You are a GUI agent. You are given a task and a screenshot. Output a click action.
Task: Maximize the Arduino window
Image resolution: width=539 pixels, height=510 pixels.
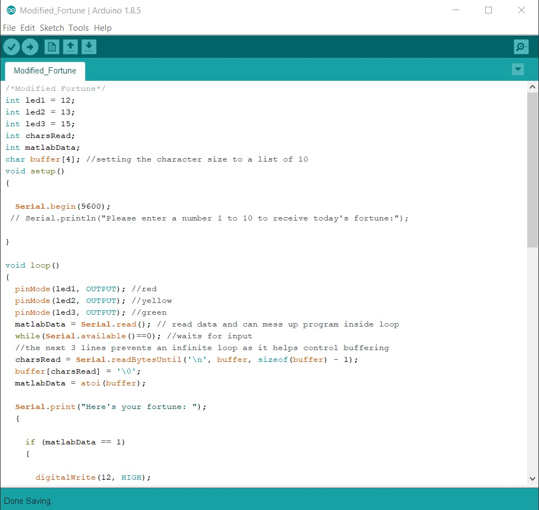click(x=488, y=10)
